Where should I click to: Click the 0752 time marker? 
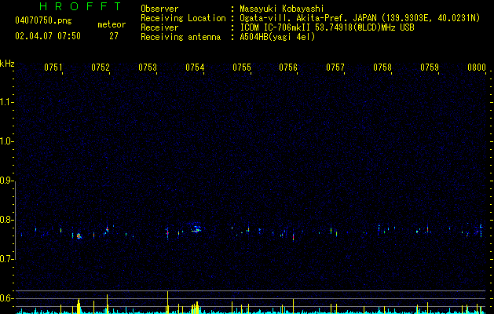pos(101,68)
